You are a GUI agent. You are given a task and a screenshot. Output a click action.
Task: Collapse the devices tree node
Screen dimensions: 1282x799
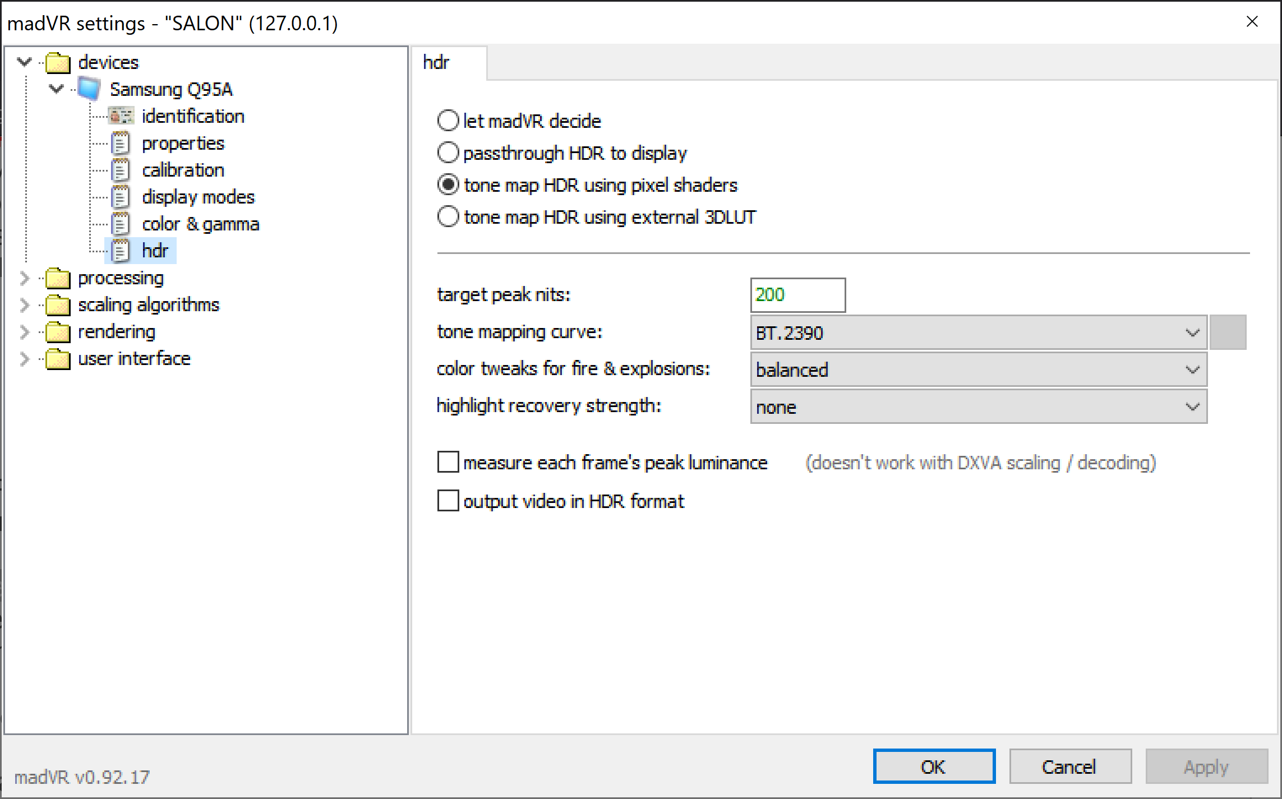24,62
